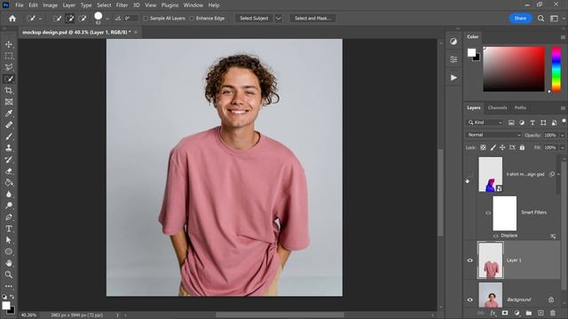Select the Zoom tool
Screen dimensions: 568x319
9,275
